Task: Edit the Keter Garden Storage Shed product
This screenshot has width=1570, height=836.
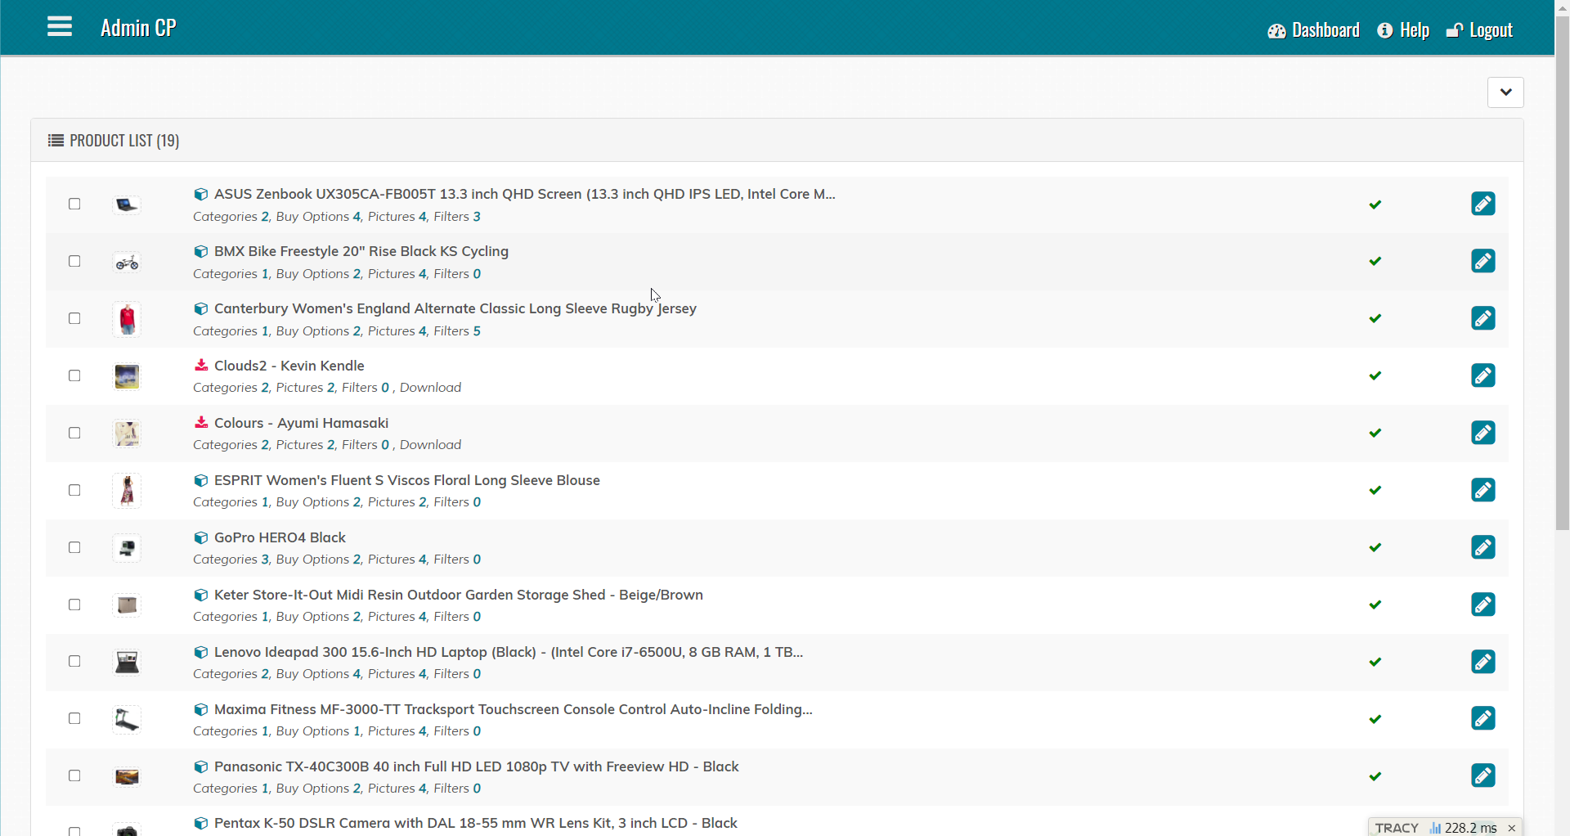Action: pyautogui.click(x=1483, y=605)
